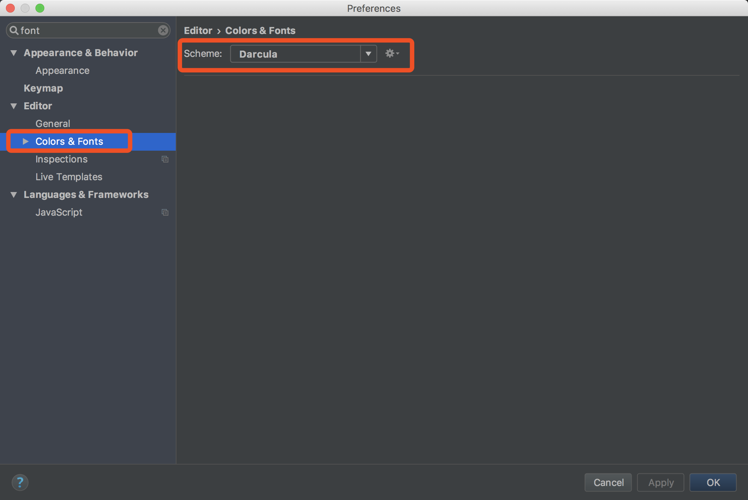Expand the Colors & Fonts tree node
Viewport: 748px width, 500px height.
25,141
